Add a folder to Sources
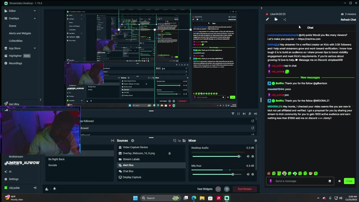 [x=184, y=141]
